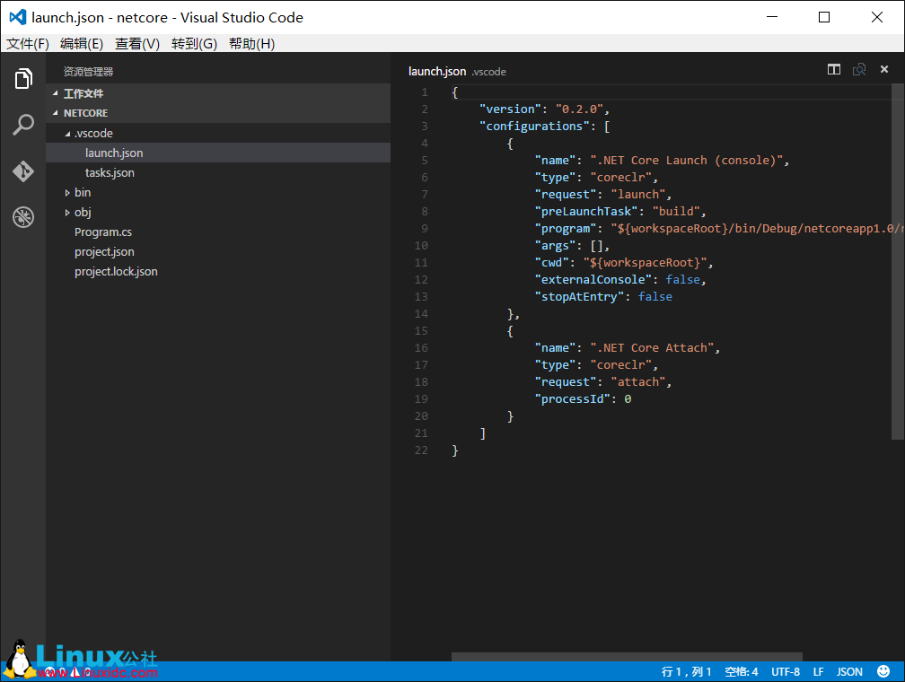Image resolution: width=905 pixels, height=682 pixels.
Task: Click the "preLaunchTask" key
Action: pos(585,211)
